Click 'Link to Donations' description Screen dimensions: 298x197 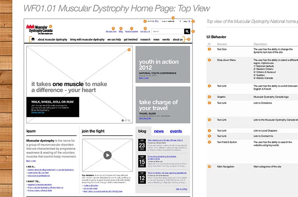coord(263,103)
